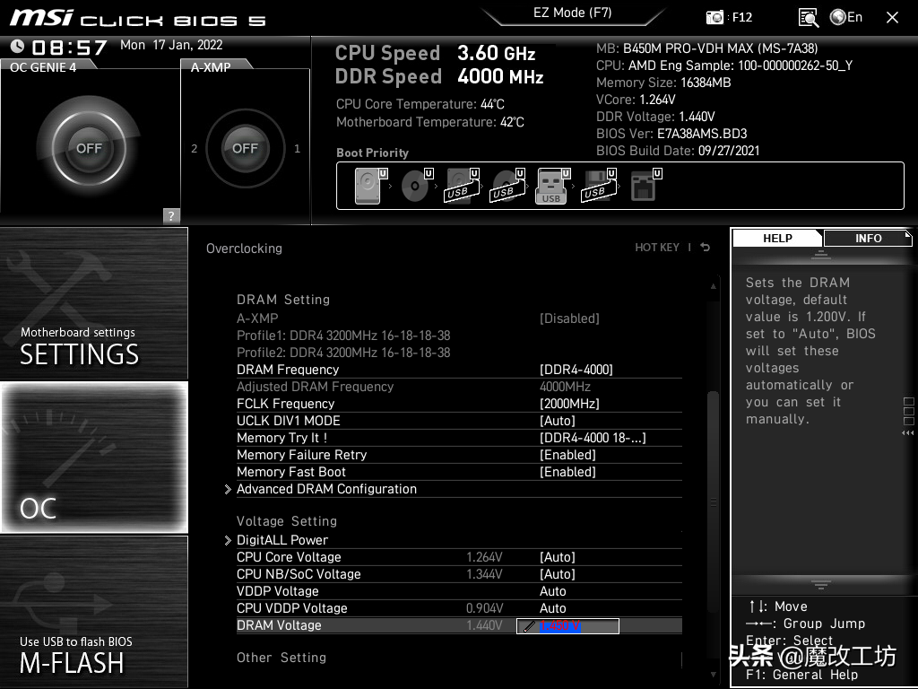Click the Boot Priority label

tap(372, 153)
